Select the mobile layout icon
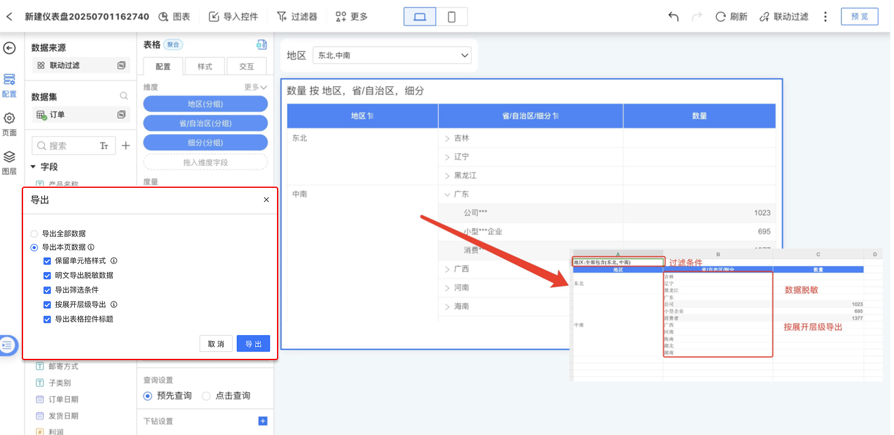894x435 pixels. (451, 17)
